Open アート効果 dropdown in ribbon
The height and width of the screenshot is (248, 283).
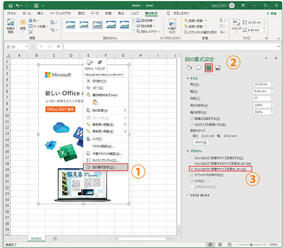tap(39, 26)
